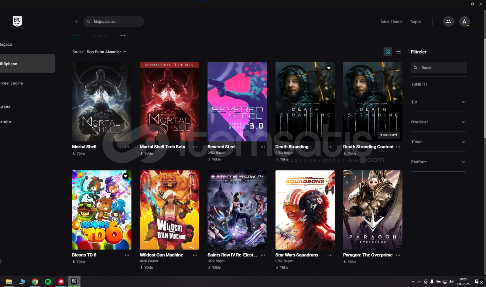The height and width of the screenshot is (287, 486).
Task: Open the Epic Games logo home
Action: click(17, 21)
